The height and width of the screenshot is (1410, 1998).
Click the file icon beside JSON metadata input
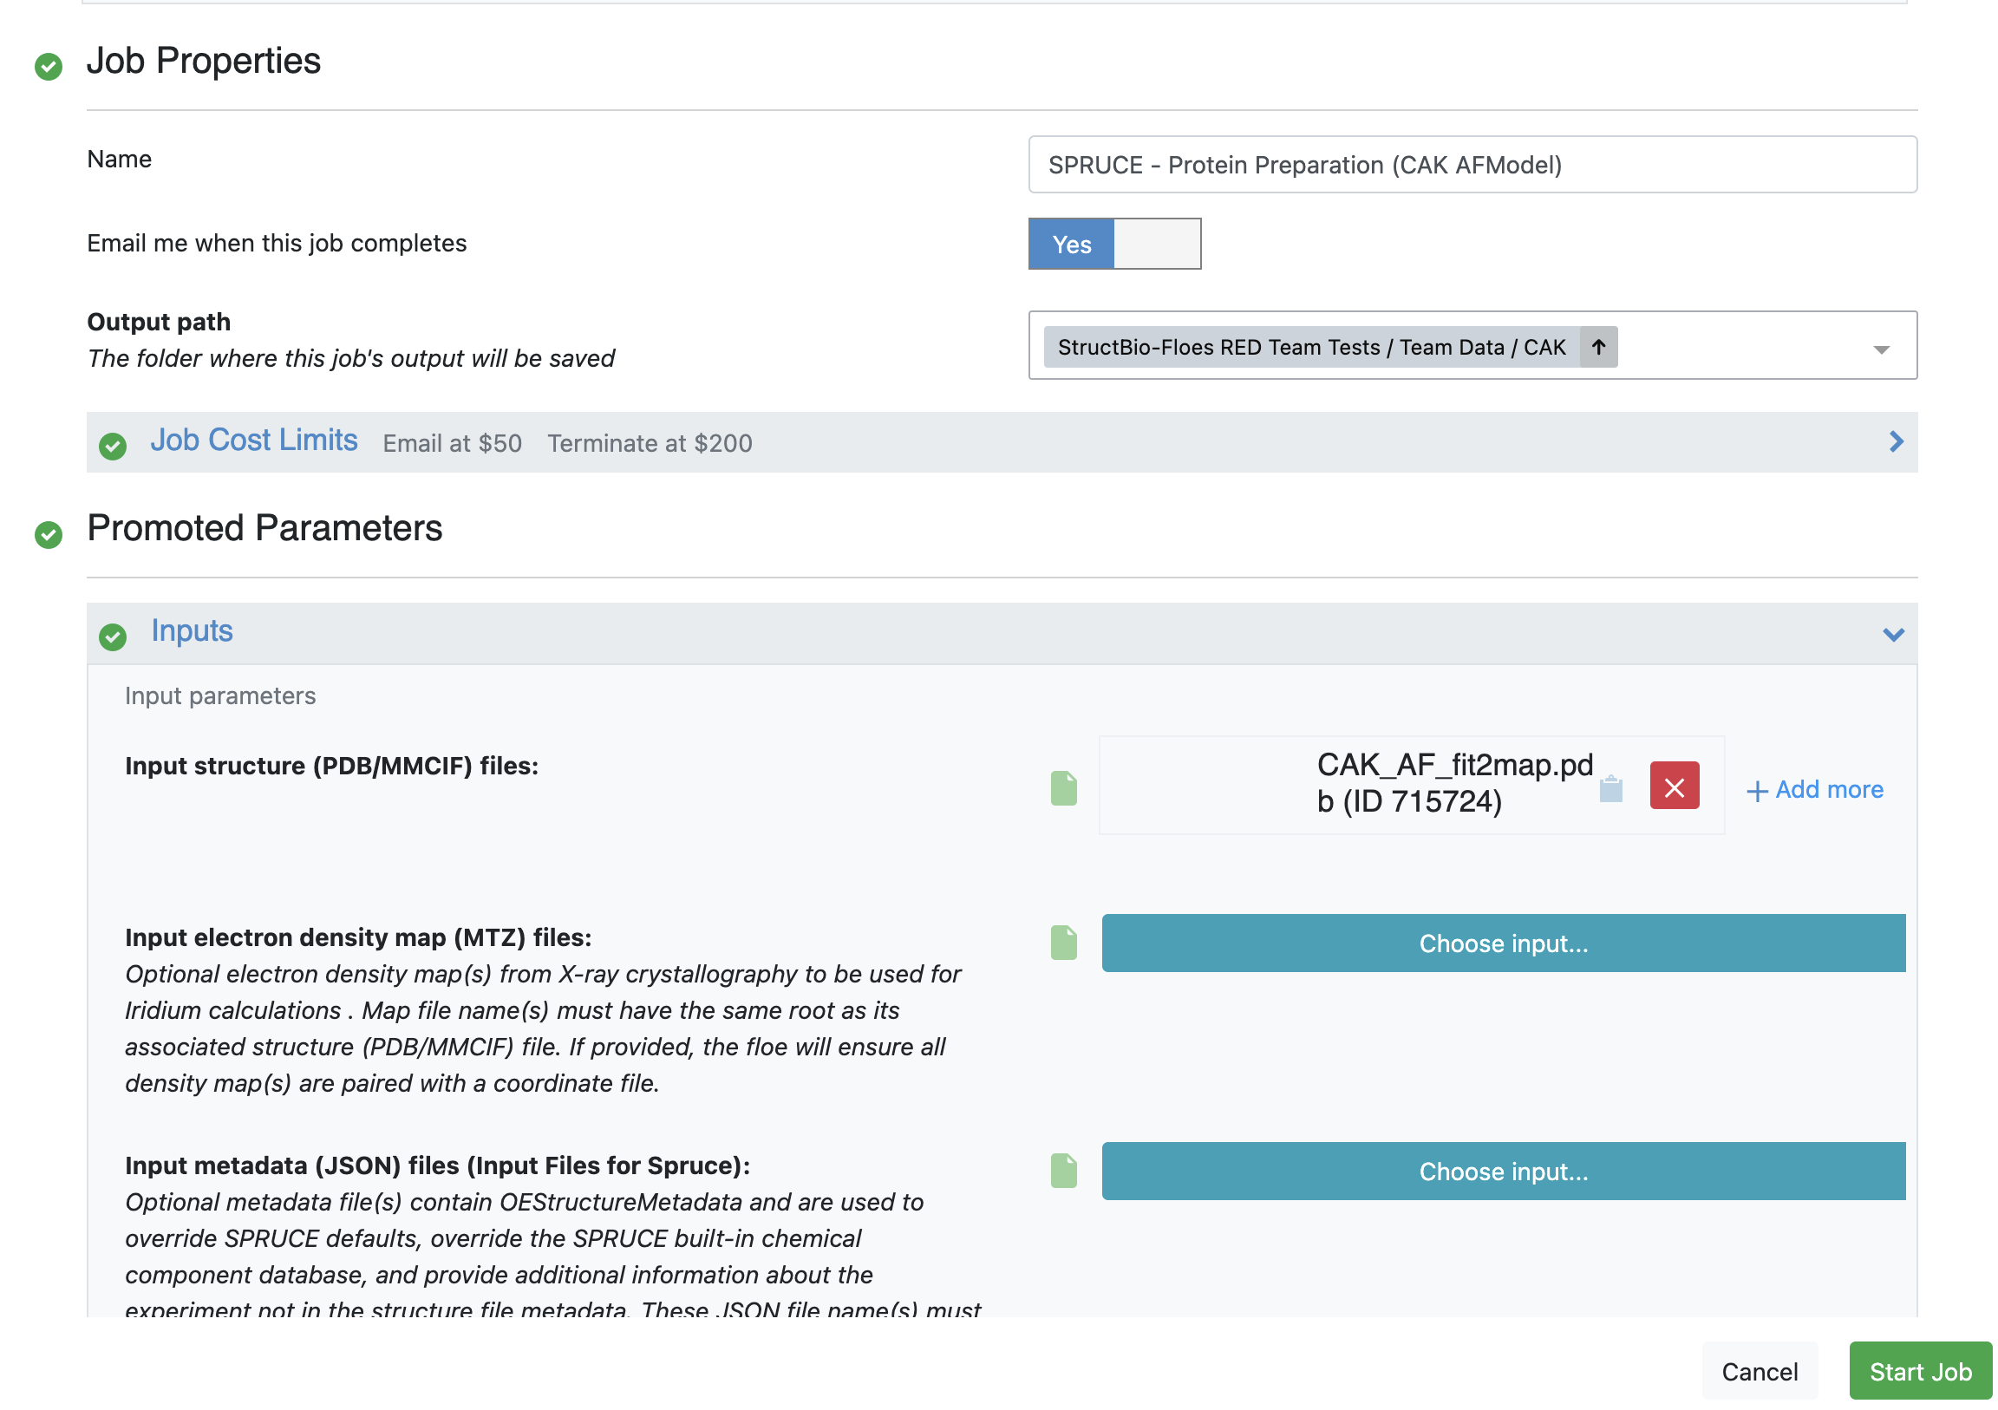(1065, 1172)
